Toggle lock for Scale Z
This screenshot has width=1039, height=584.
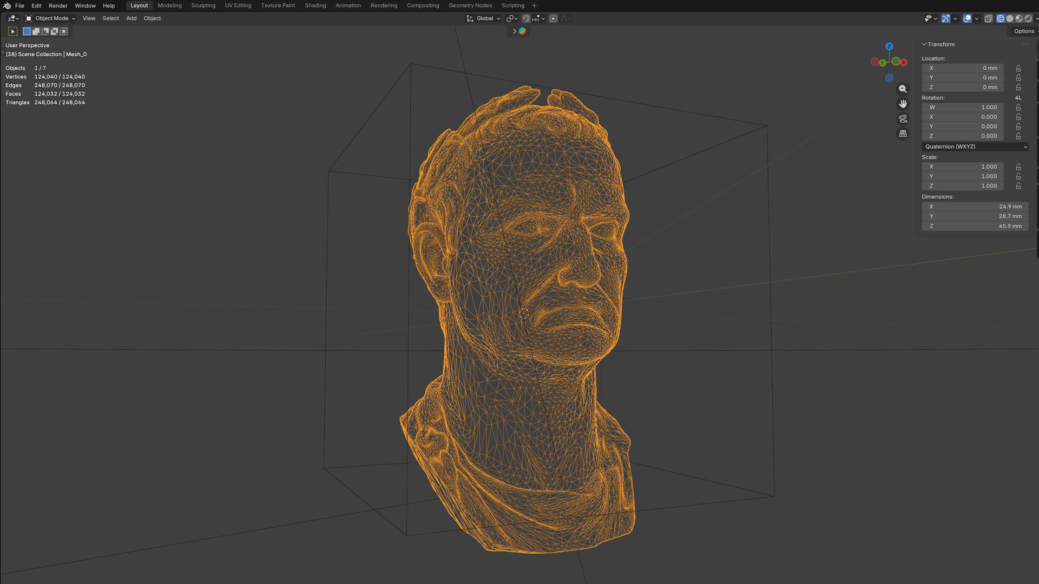point(1018,186)
